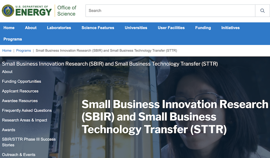Click Initiatives in the top navigation

click(x=230, y=28)
